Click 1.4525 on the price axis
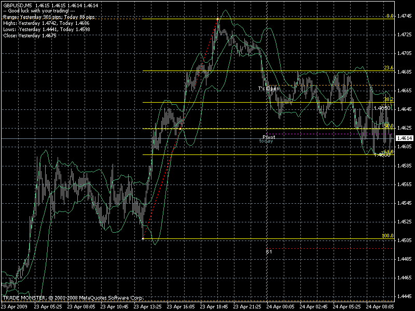Screen dimensions: 415x311 click(x=405, y=222)
